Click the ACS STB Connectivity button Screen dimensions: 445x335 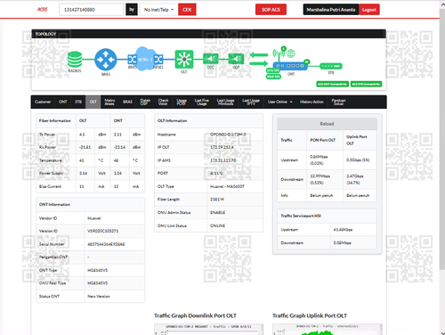pyautogui.click(x=366, y=84)
